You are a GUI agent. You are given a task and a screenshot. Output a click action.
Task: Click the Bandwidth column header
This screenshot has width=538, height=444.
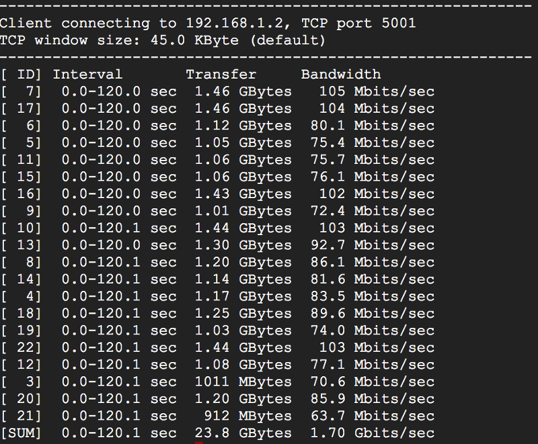(x=341, y=75)
